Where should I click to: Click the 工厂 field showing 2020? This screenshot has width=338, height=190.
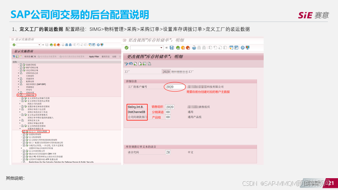coord(166,71)
